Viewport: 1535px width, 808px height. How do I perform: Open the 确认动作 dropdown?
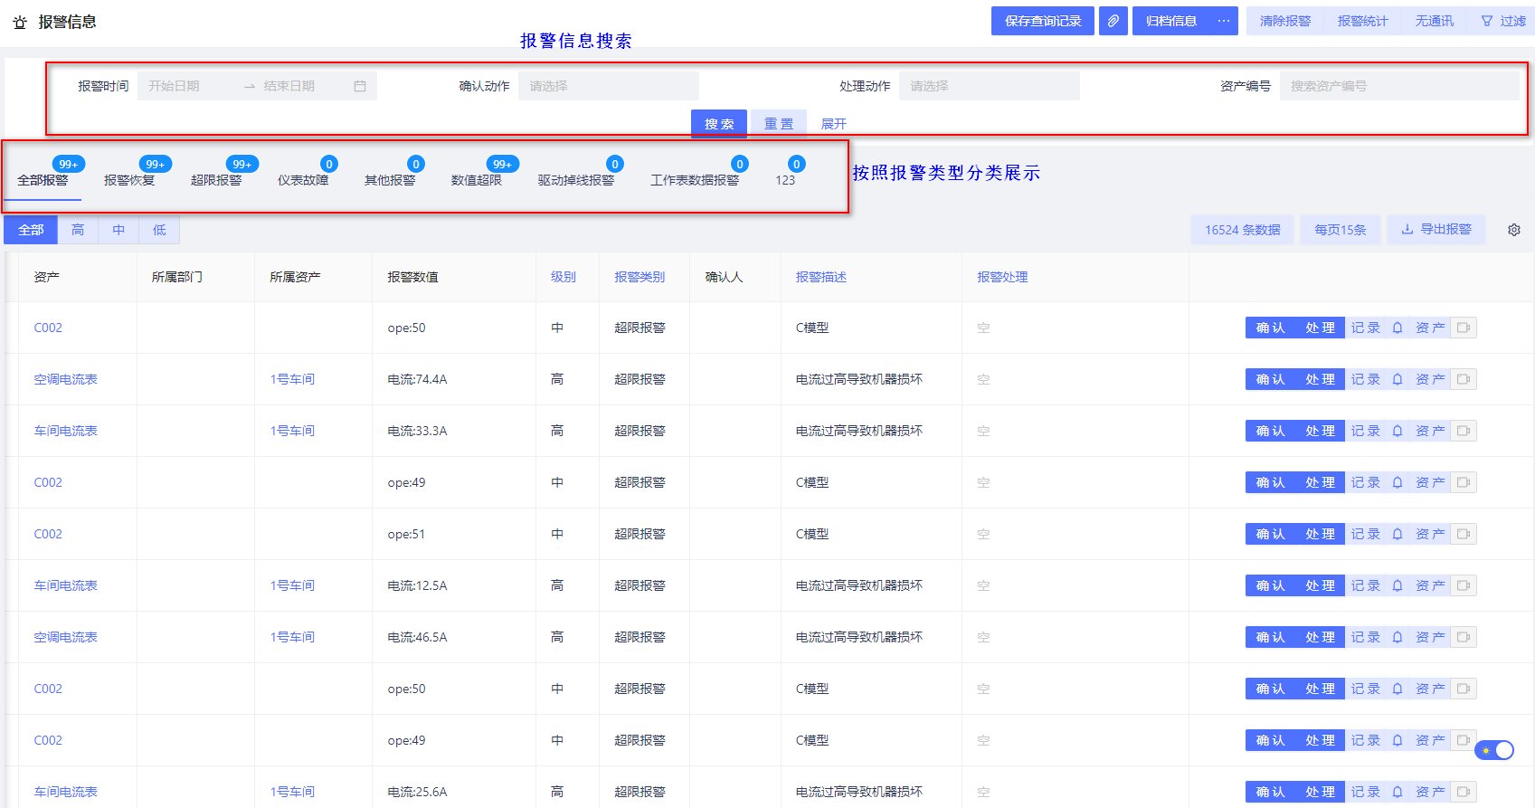point(608,86)
